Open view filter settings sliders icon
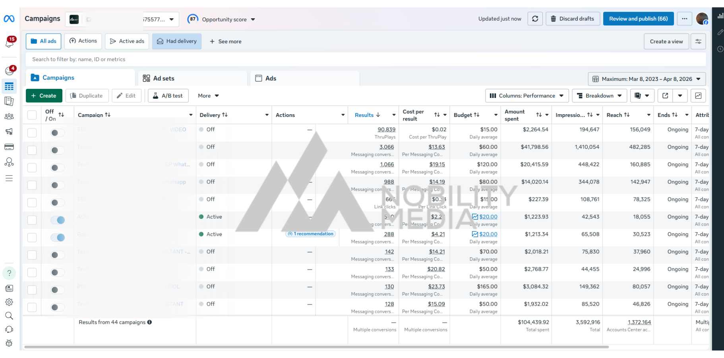Image resolution: width=724 pixels, height=358 pixels. pos(698,42)
